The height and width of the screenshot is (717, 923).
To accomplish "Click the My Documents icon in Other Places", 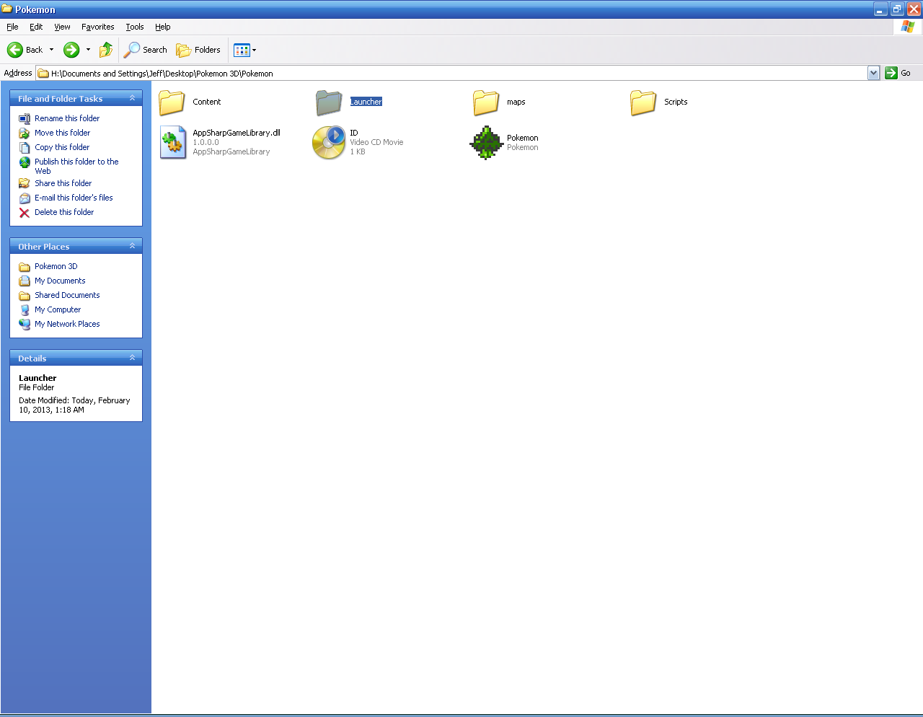I will pos(25,281).
